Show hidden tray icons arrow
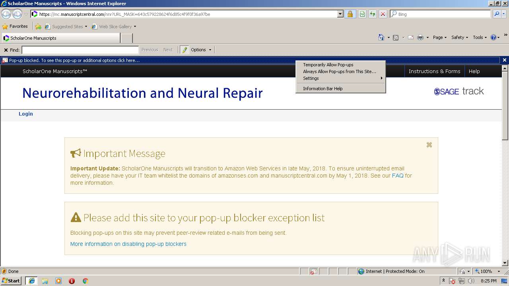 click(444, 280)
